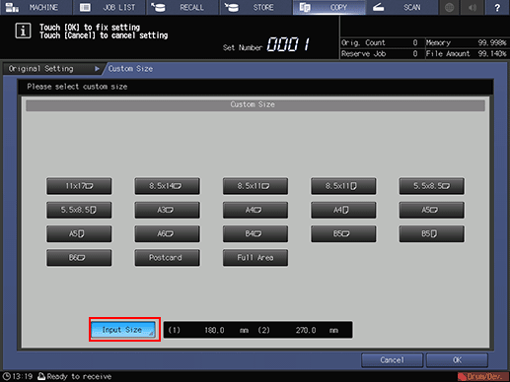Select A4 landscape size
The height and width of the screenshot is (382, 510).
point(255,210)
